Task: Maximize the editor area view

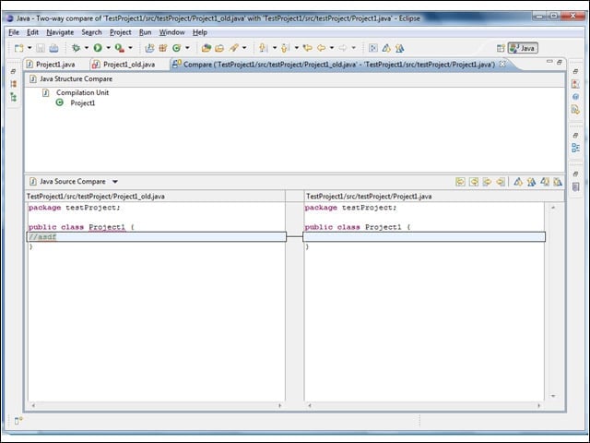Action: coord(560,62)
